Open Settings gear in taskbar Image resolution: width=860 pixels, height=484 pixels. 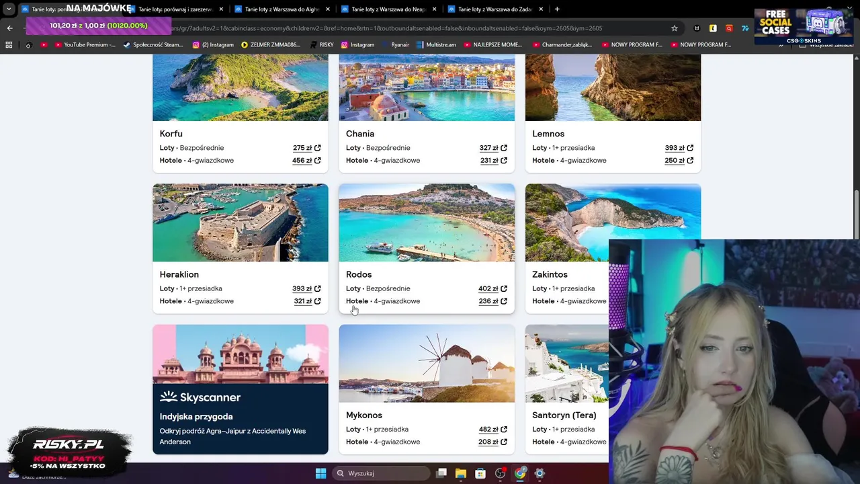coord(540,473)
